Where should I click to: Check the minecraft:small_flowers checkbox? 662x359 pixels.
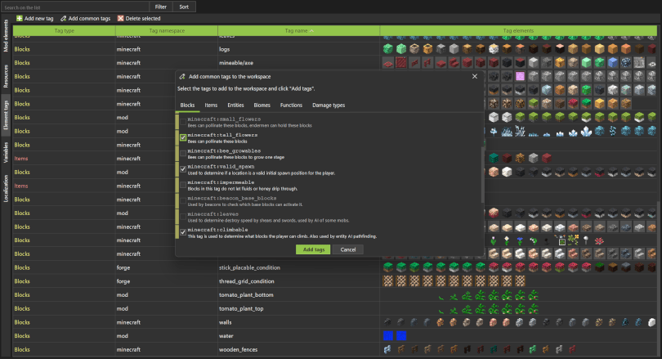click(183, 122)
